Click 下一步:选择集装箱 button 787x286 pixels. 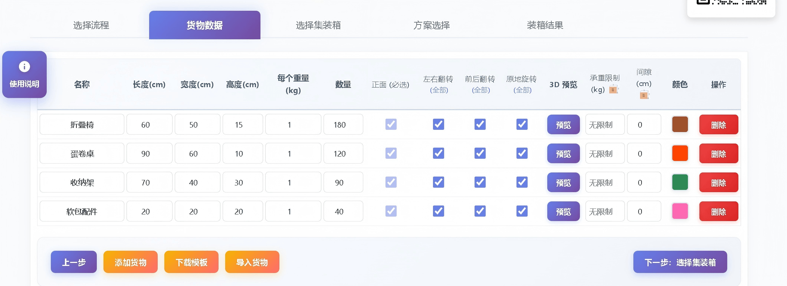tap(680, 262)
